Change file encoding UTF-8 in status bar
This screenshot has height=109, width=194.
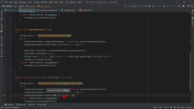(x=166, y=107)
